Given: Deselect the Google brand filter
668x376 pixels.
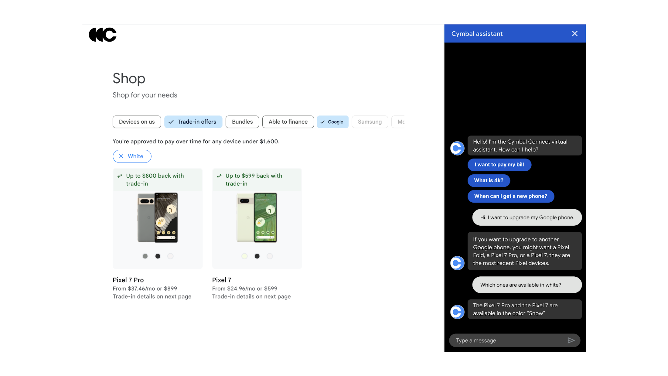Looking at the screenshot, I should [332, 122].
